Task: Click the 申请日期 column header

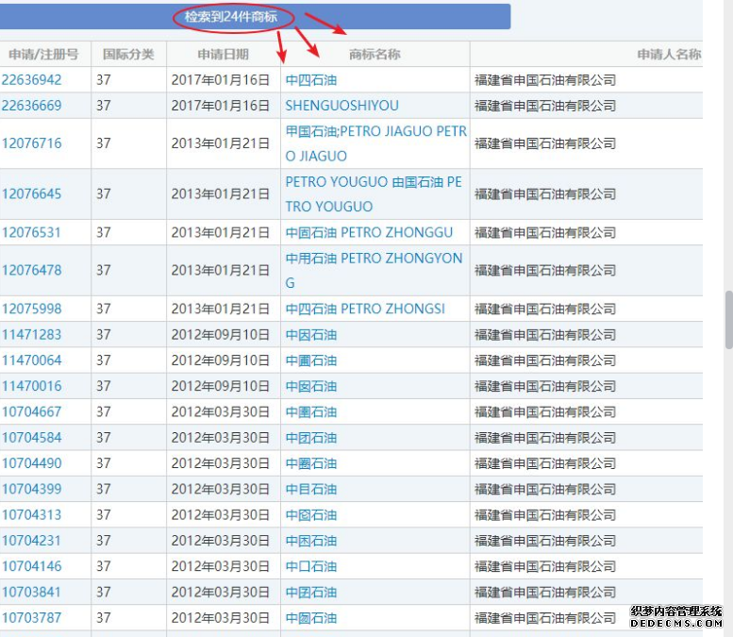Action: [223, 55]
